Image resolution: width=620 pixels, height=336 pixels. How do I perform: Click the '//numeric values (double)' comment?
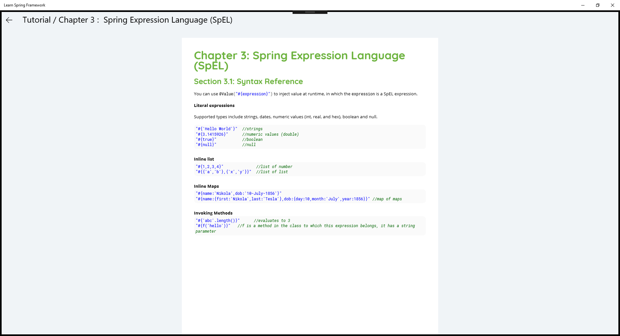click(271, 134)
